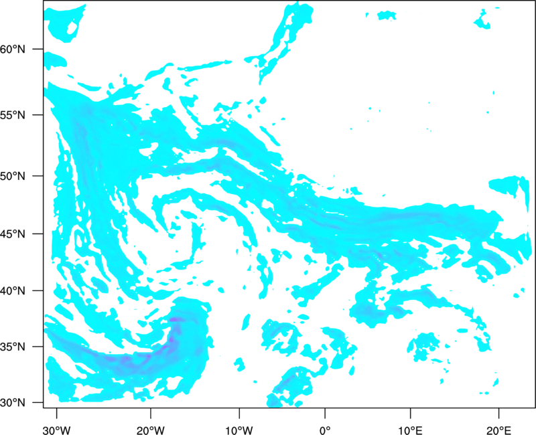The image size is (536, 435).
Task: Click the 55°N latitude label
Action: pos(13,114)
